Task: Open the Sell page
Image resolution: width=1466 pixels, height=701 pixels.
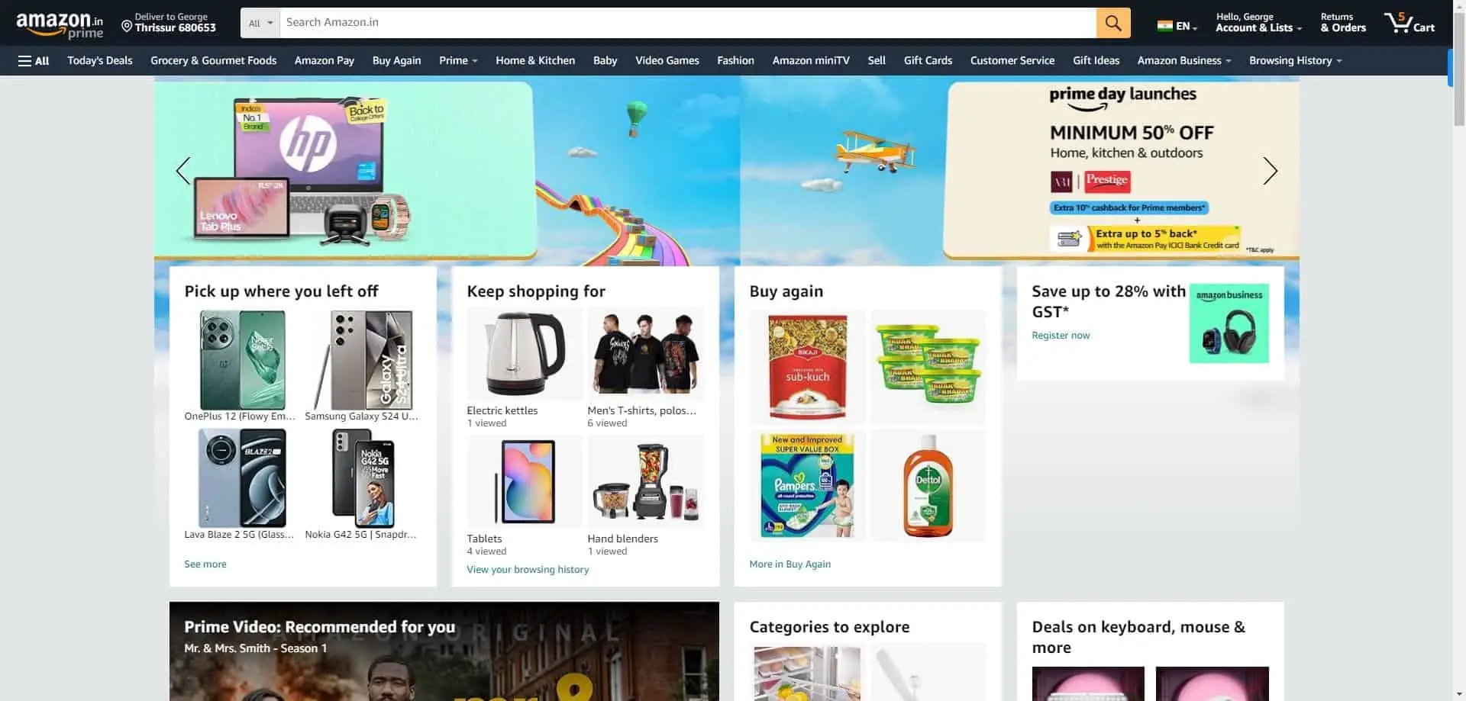Action: click(877, 61)
